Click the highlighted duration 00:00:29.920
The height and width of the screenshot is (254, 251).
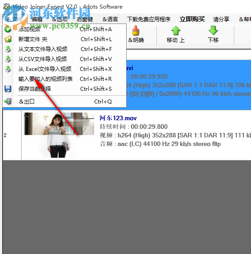pyautogui.click(x=149, y=76)
